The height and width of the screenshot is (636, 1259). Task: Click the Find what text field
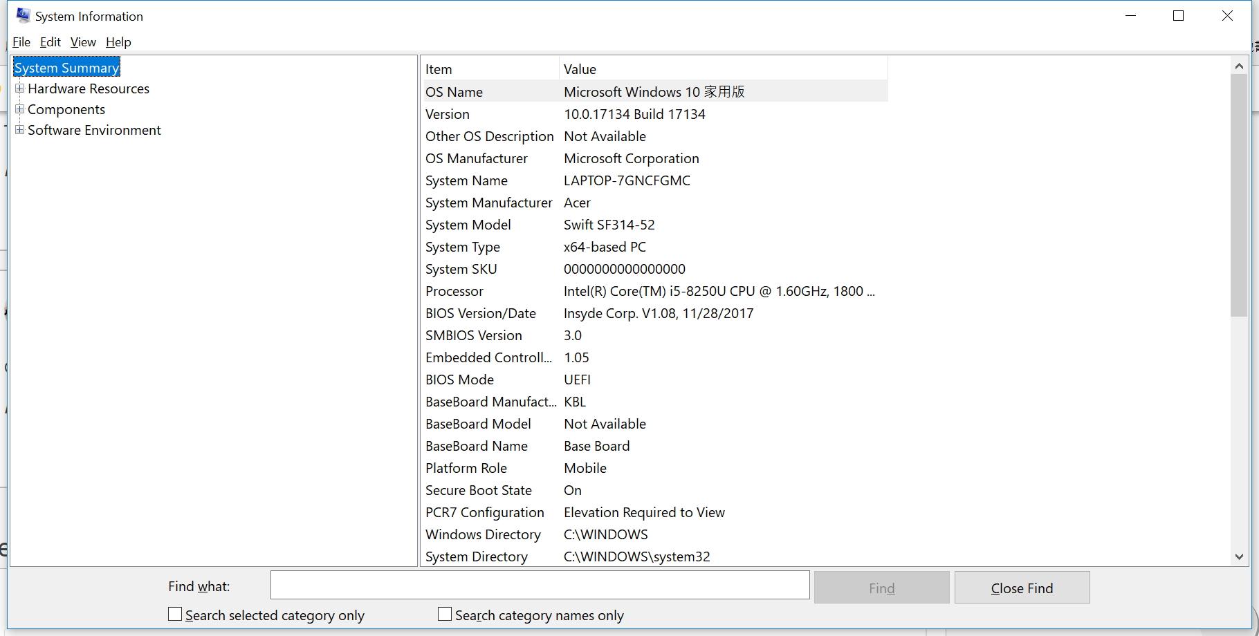pos(540,586)
